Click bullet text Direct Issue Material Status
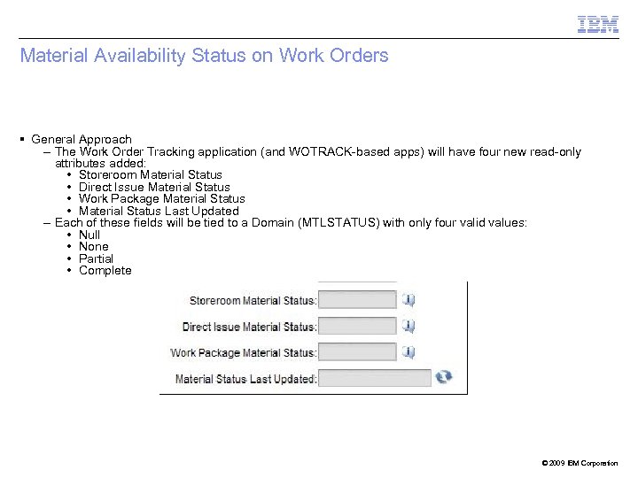The image size is (638, 478). [154, 187]
